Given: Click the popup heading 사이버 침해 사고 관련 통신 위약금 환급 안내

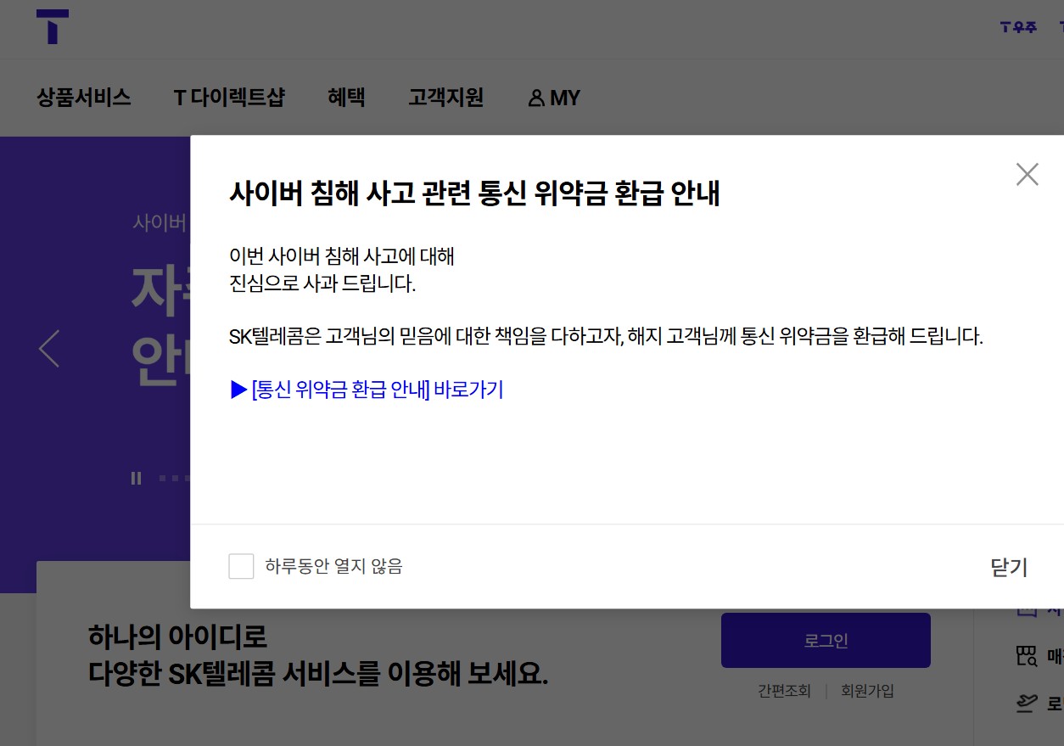Looking at the screenshot, I should [474, 194].
